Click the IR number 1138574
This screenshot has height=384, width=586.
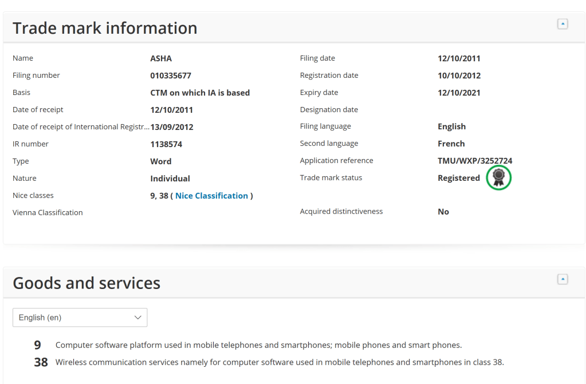[166, 144]
